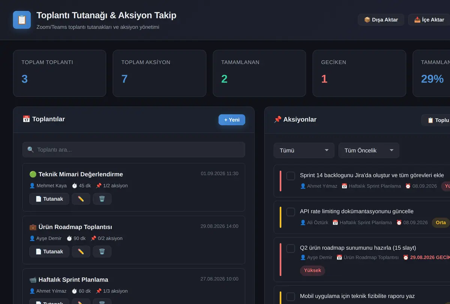Viewport: 450px width, 304px height.
Task: Edit Ürün Roadmap Toplantısı with pencil icon
Action: 81,252
